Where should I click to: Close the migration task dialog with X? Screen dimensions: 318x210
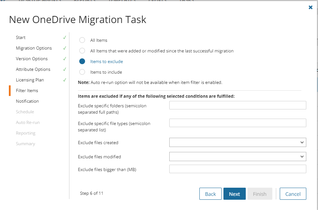coord(311,7)
